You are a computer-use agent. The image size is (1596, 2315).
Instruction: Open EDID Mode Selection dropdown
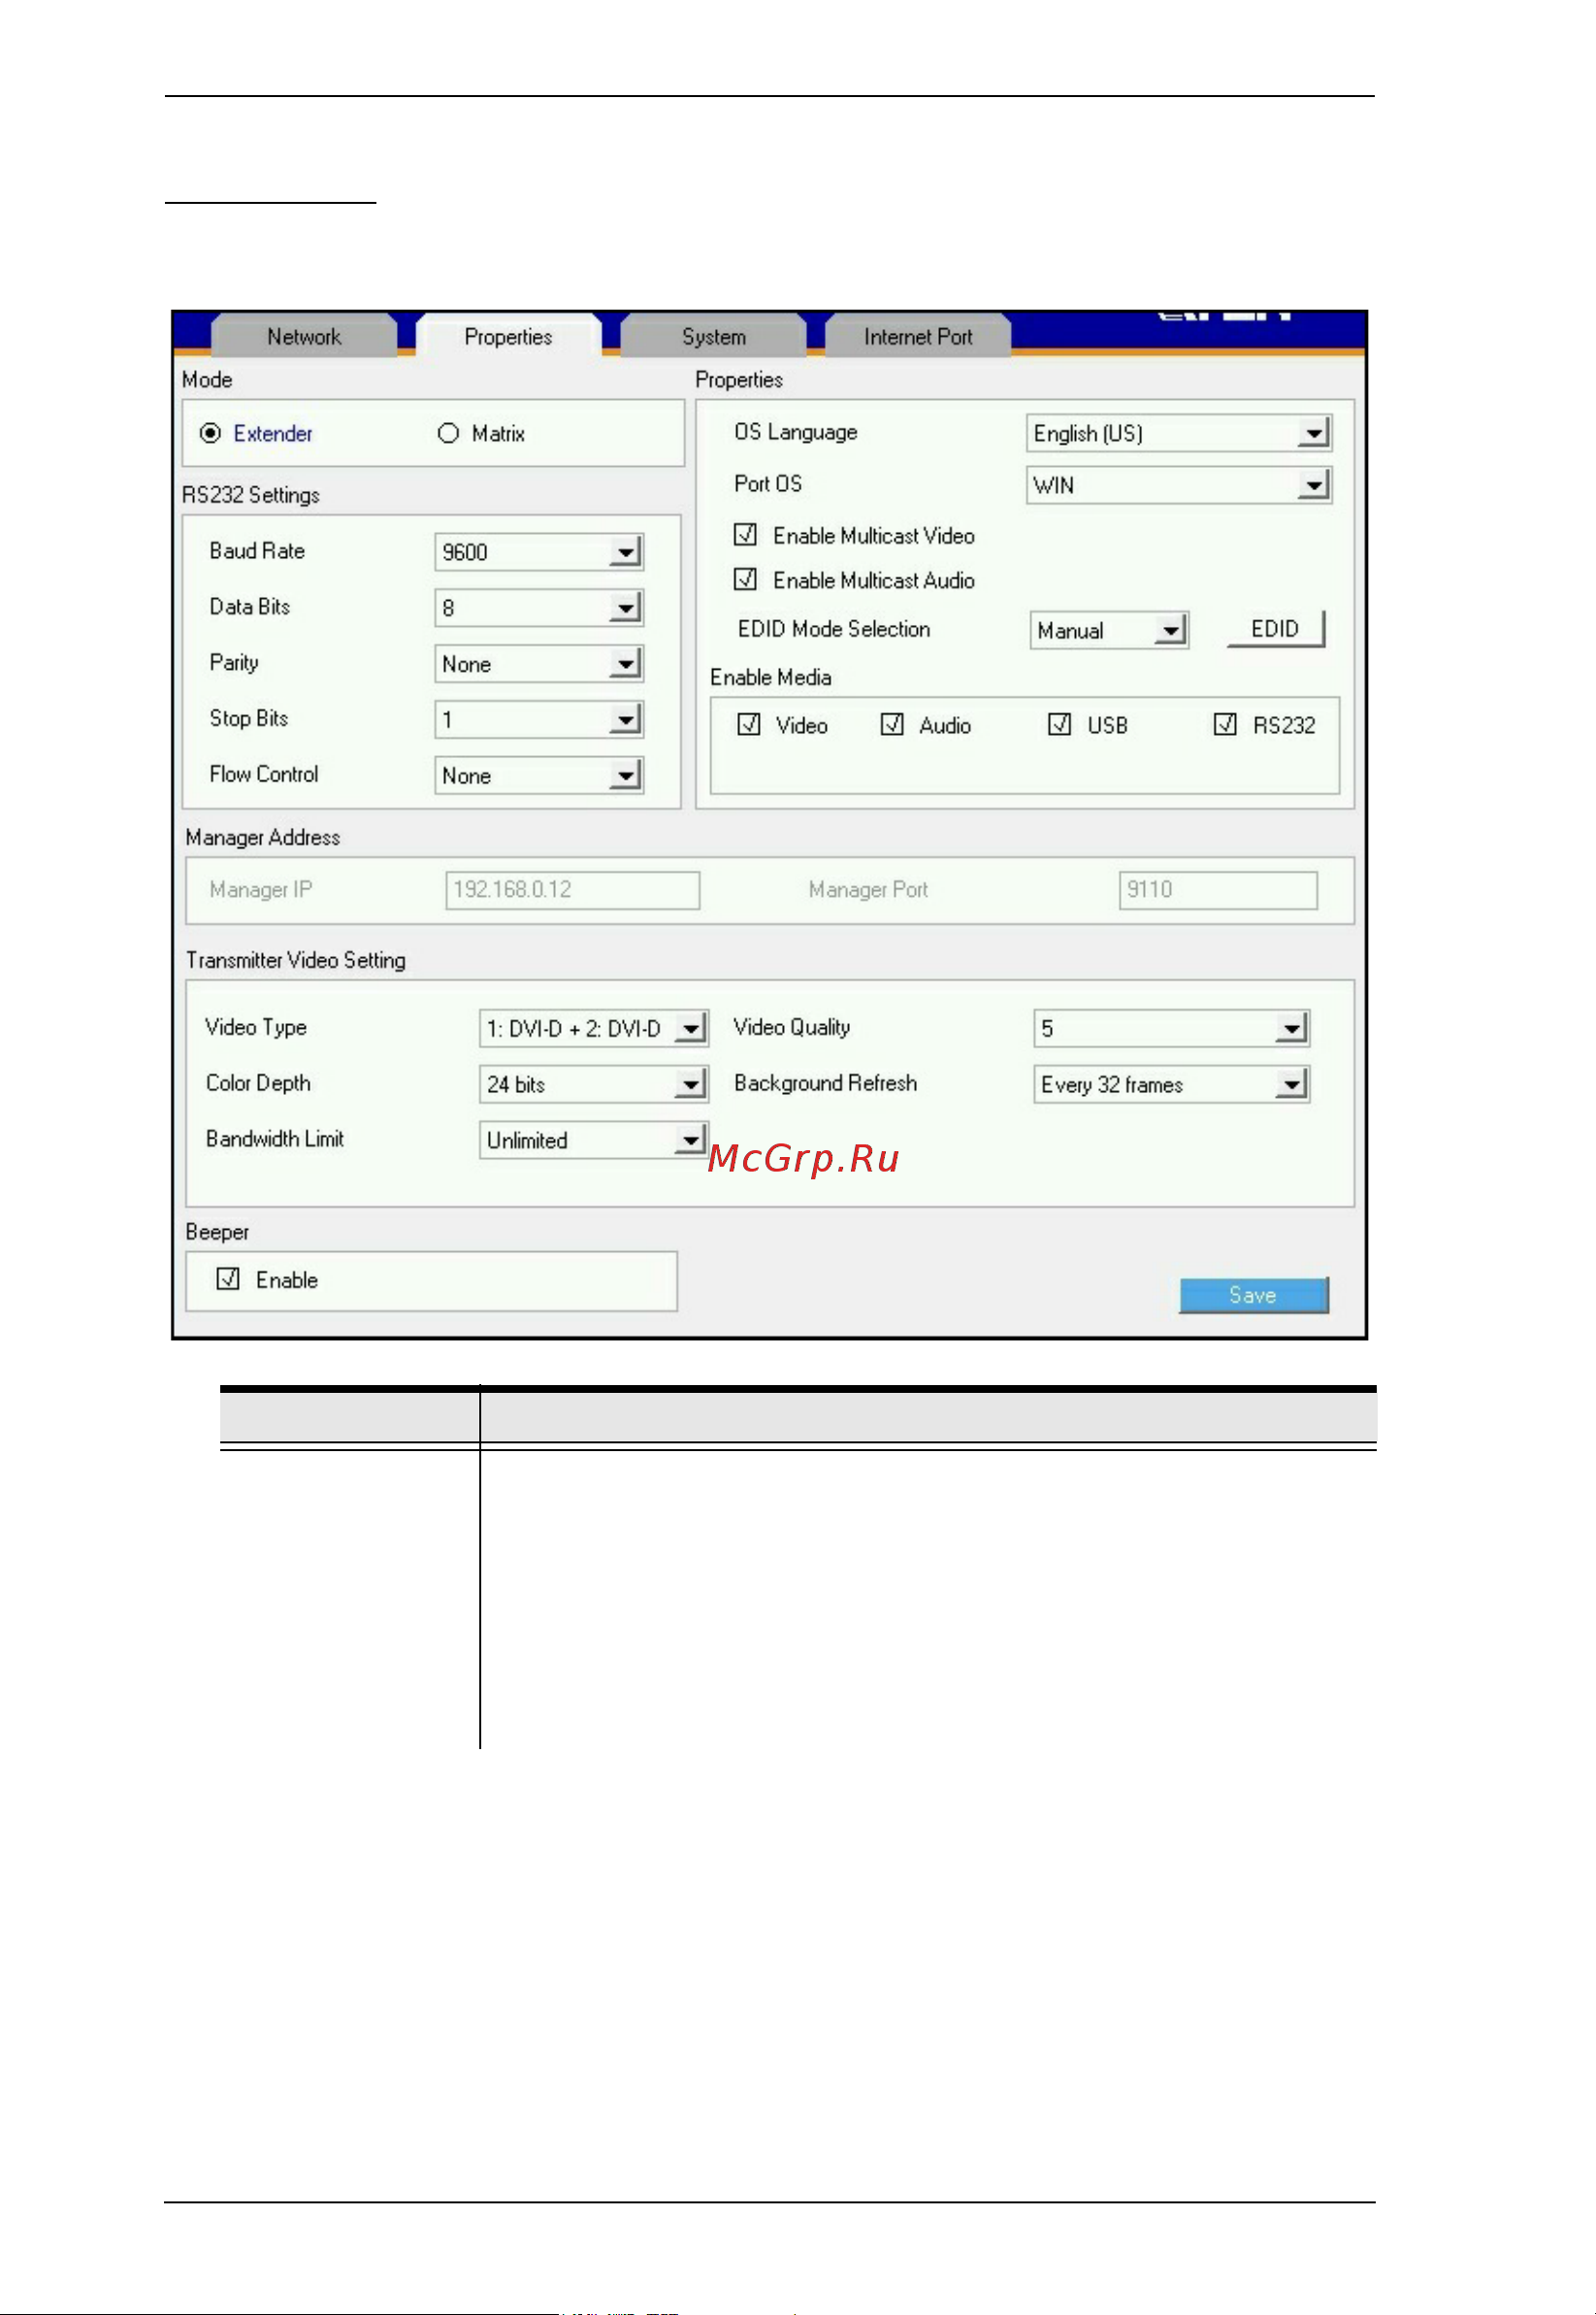click(1109, 630)
